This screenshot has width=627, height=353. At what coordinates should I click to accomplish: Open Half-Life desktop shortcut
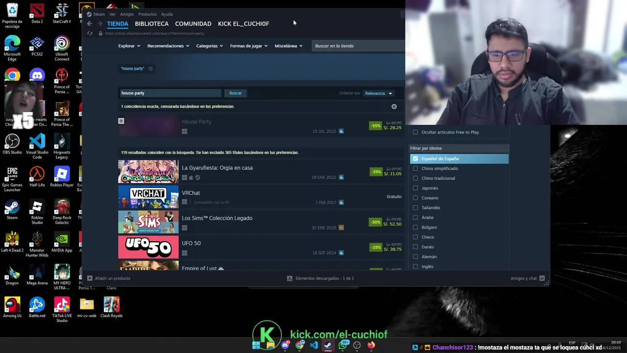37,177
